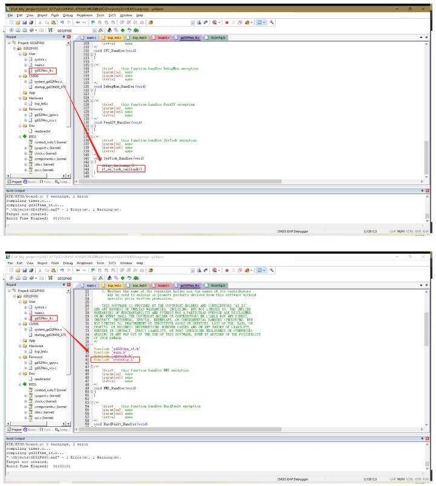The height and width of the screenshot is (486, 436).
Task: Toggle bookmark flag icon in SysTick_Handler window
Action: (93, 22)
